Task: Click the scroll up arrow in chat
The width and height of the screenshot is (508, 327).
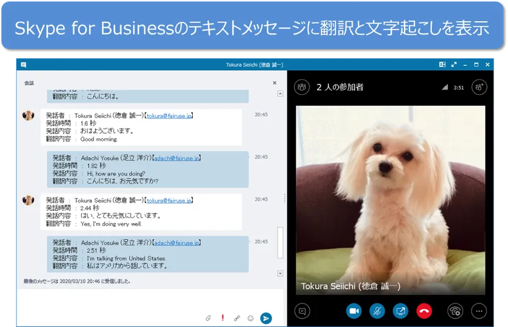Action: [x=280, y=94]
